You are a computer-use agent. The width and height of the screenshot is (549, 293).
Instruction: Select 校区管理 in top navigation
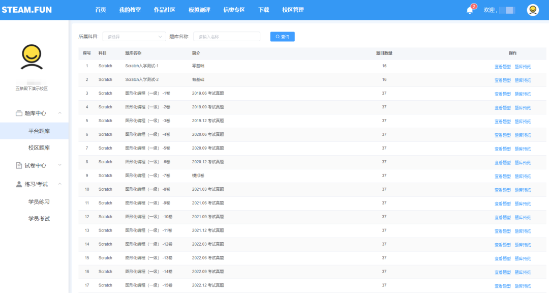(293, 10)
